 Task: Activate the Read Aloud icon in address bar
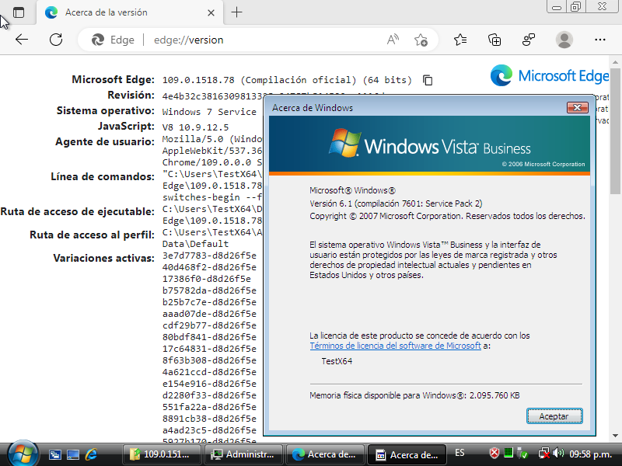pyautogui.click(x=393, y=40)
